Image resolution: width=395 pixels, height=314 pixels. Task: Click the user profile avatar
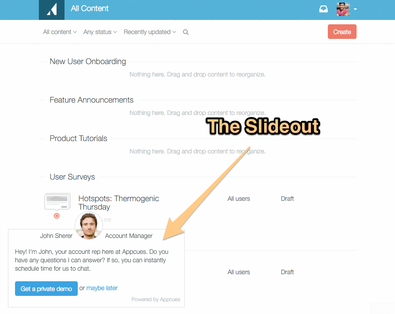pos(343,9)
